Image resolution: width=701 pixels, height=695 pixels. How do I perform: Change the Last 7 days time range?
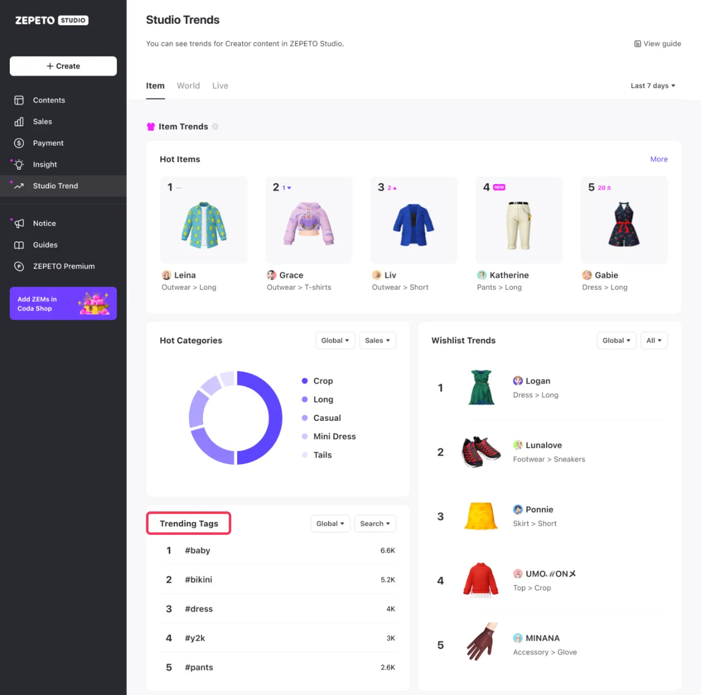[652, 86]
